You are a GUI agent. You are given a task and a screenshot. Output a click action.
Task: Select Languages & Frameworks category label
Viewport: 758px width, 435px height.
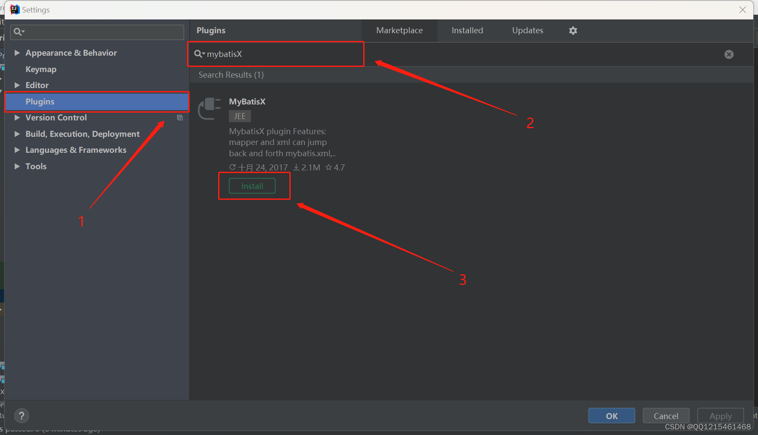pyautogui.click(x=76, y=150)
